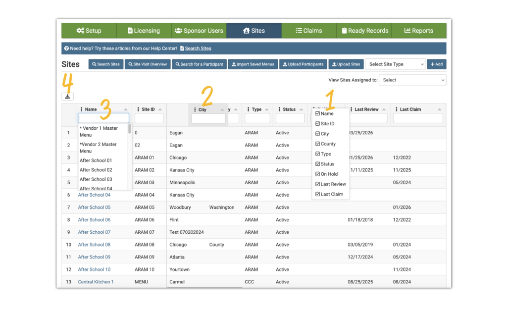Choose After School 02 from suggestion list
507x310 pixels.
(x=96, y=170)
